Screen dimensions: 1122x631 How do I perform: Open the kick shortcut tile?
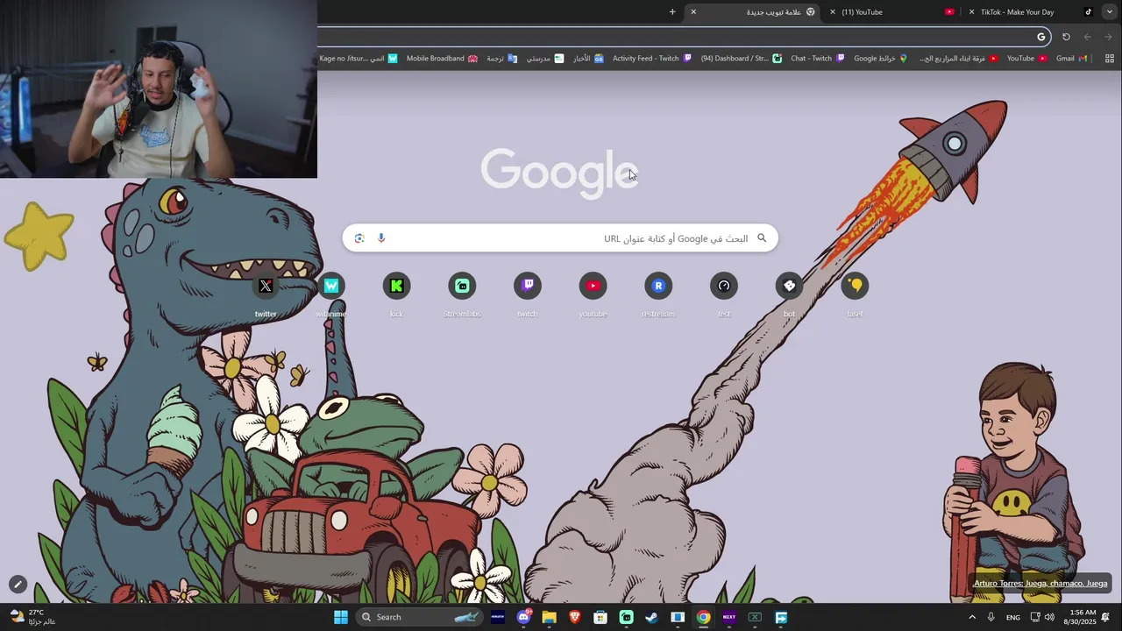click(396, 294)
